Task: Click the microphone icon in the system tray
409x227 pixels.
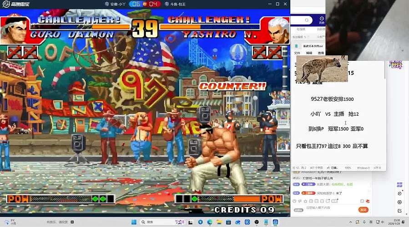Action: point(364,222)
